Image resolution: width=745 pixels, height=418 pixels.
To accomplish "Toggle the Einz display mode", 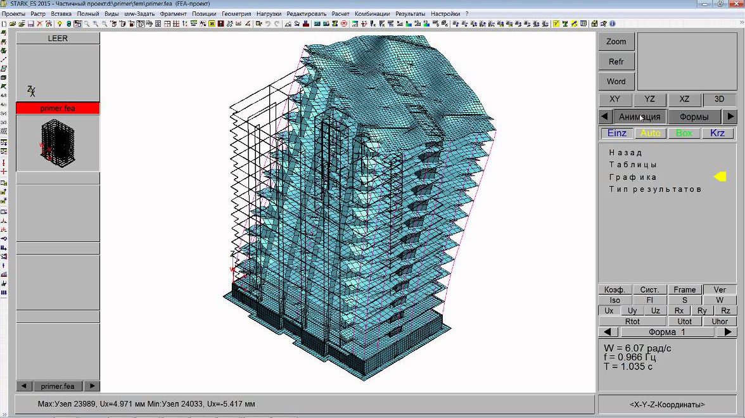I will [x=616, y=133].
